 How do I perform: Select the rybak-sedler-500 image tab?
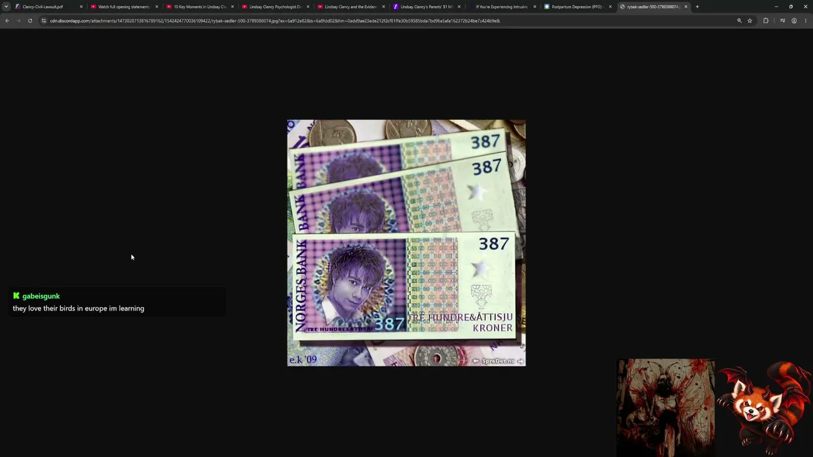coord(652,6)
